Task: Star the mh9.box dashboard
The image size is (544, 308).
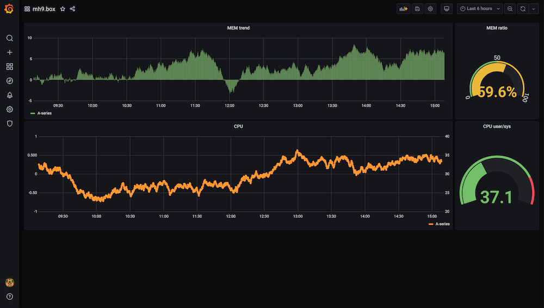Action: pos(63,9)
